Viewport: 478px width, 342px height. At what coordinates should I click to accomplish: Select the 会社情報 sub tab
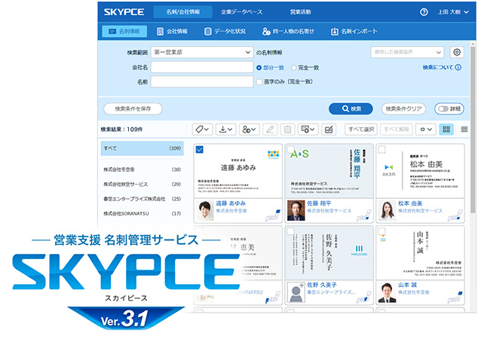[x=172, y=31]
